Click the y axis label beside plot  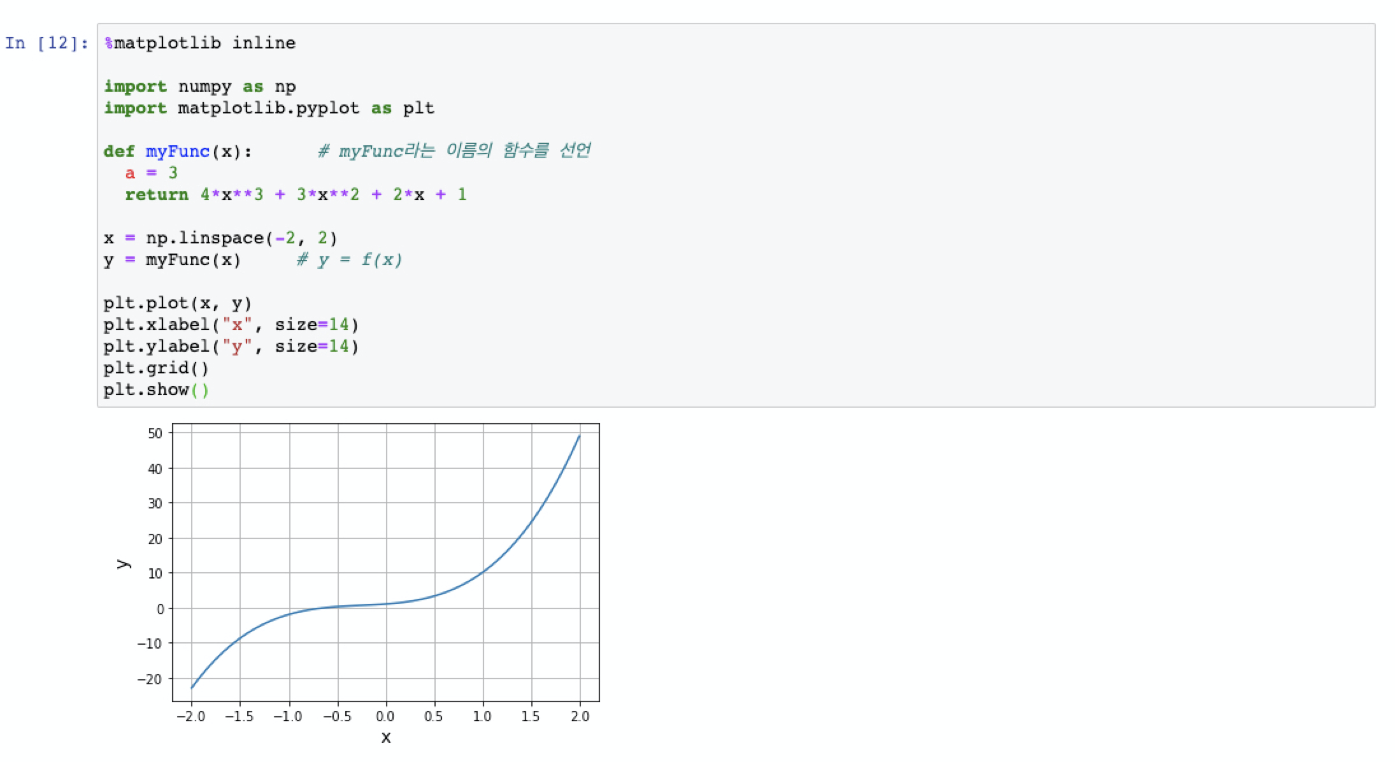coord(124,563)
